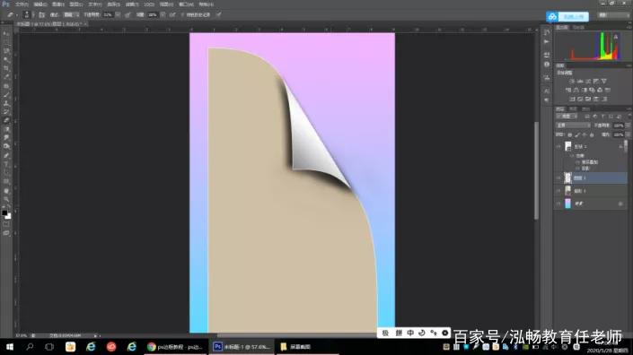
Task: Add a Vibrance adjustment
Action: (604, 81)
